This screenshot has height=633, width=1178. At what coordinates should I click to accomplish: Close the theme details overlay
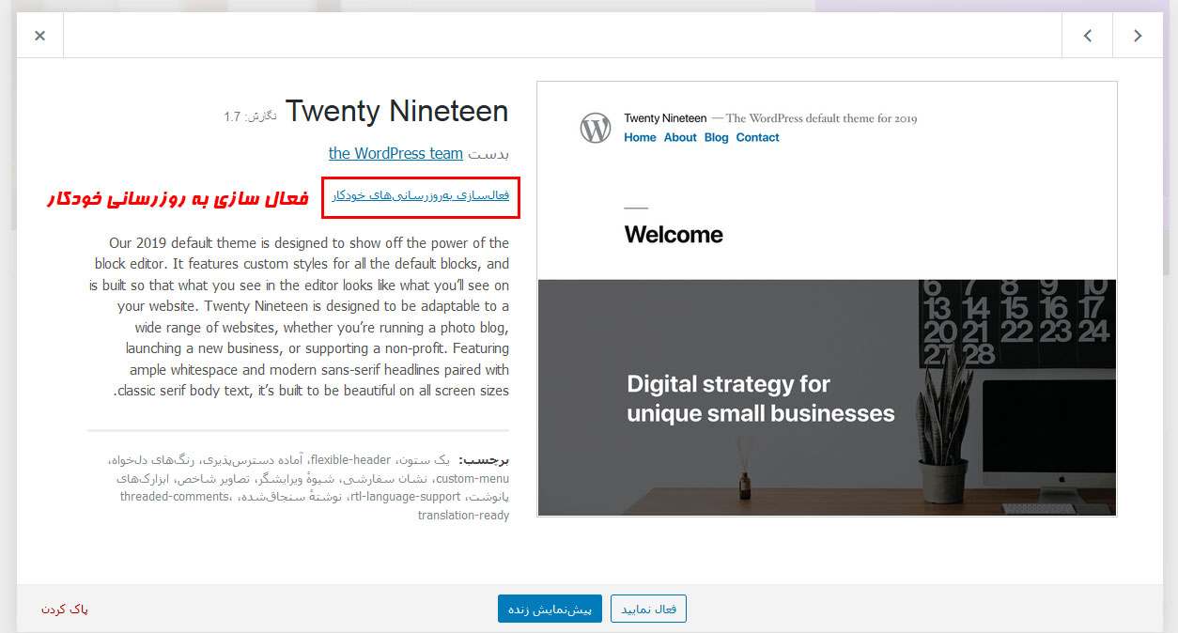[39, 36]
